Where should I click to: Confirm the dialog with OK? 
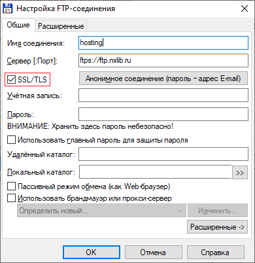[92, 253]
